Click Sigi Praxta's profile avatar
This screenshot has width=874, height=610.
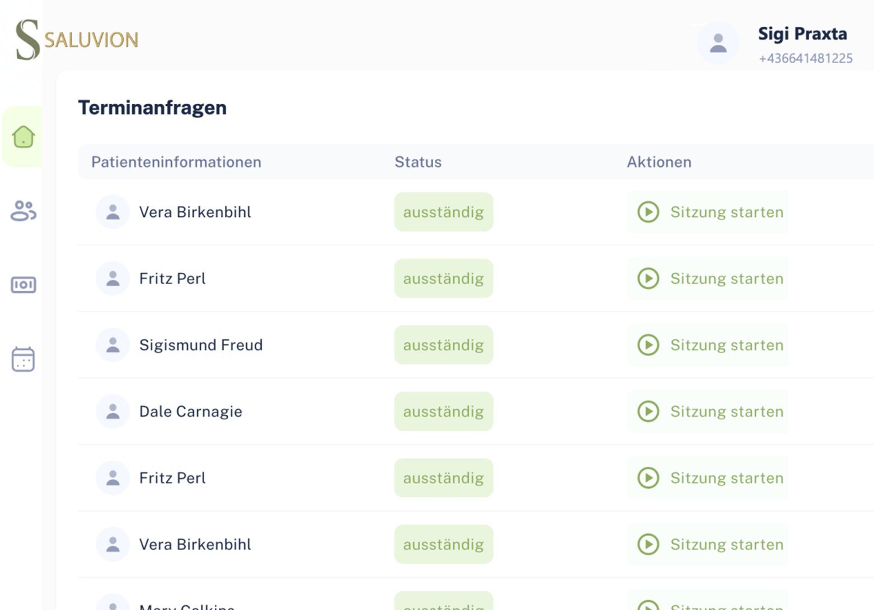point(718,43)
